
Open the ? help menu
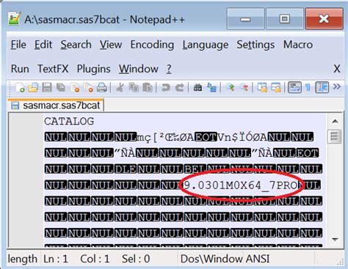169,69
